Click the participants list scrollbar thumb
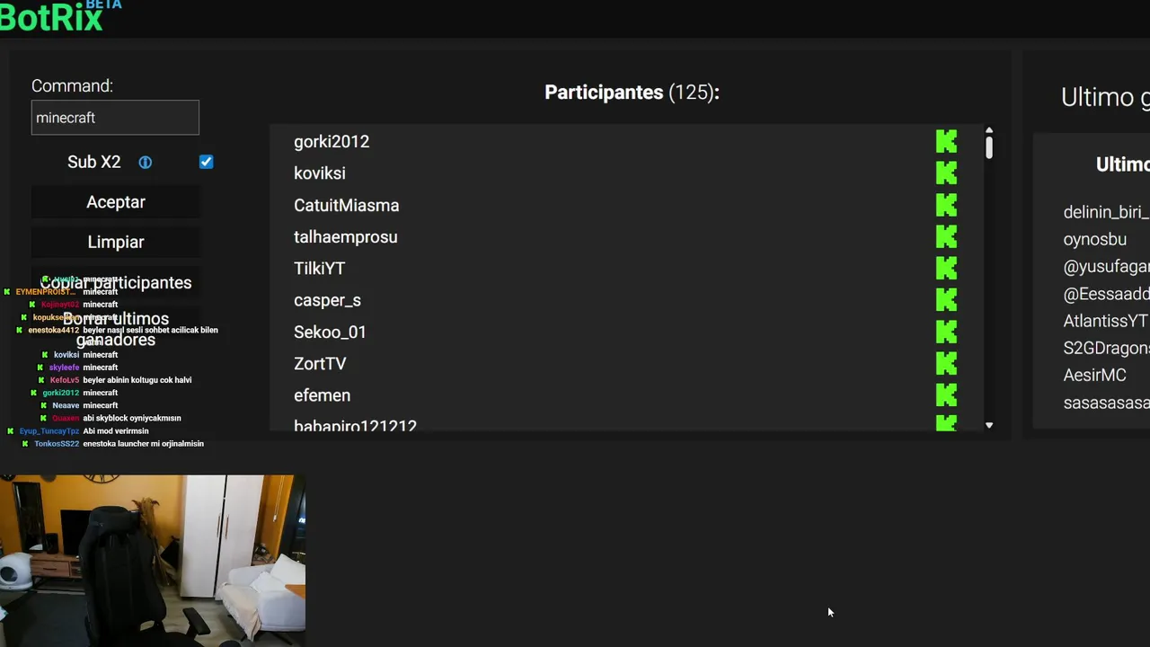Screen dimensions: 1150x647 [x=988, y=148]
